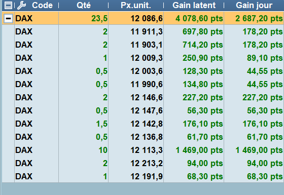Select the position priced 12 213,2

click(x=147, y=163)
